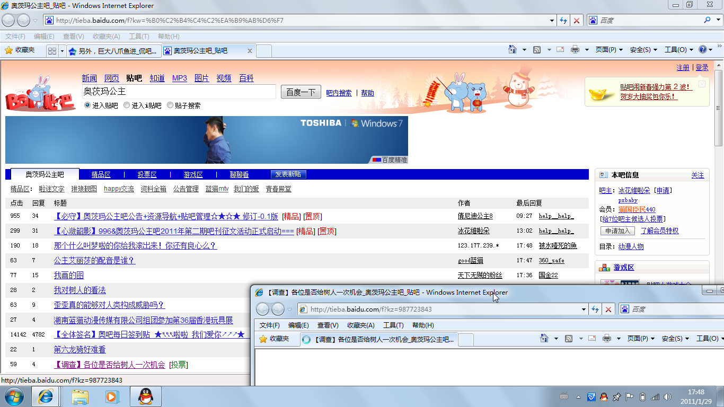724x407 pixels.
Task: Open thread 公主艾丽莎的配音是谁？
Action: (x=94, y=261)
